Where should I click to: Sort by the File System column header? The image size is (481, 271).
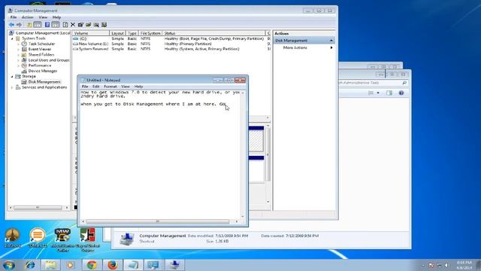click(x=150, y=33)
